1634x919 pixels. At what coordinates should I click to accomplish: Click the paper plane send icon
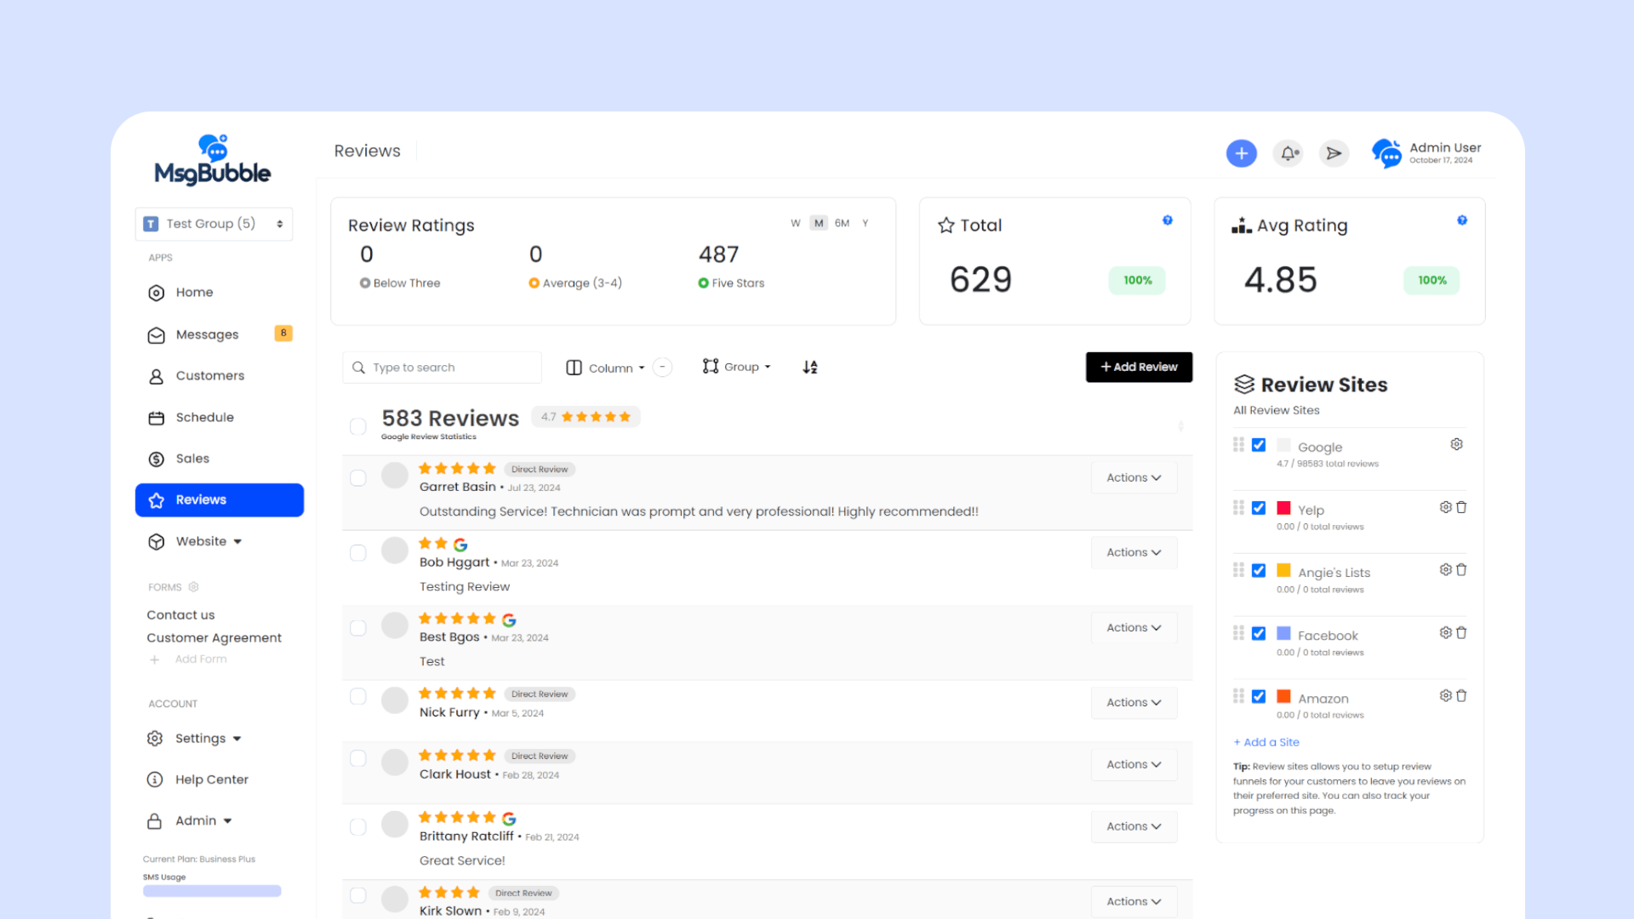click(1334, 153)
